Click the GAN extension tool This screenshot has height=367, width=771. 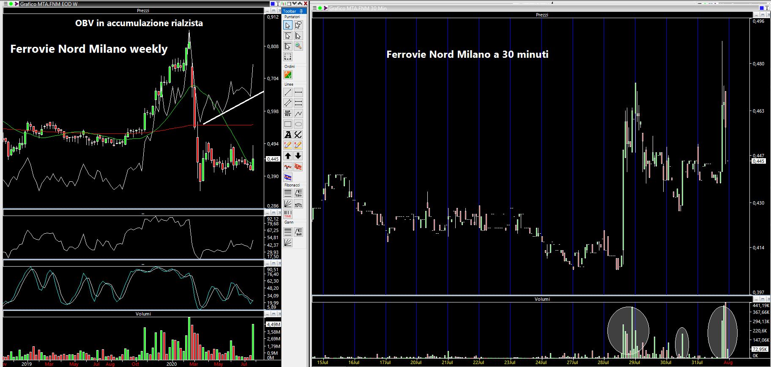(x=298, y=232)
